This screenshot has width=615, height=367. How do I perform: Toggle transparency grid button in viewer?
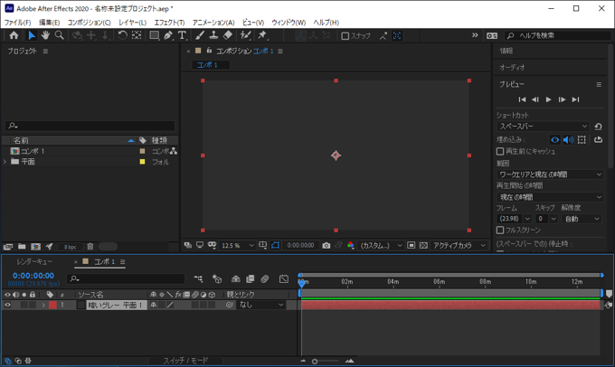[x=423, y=246]
